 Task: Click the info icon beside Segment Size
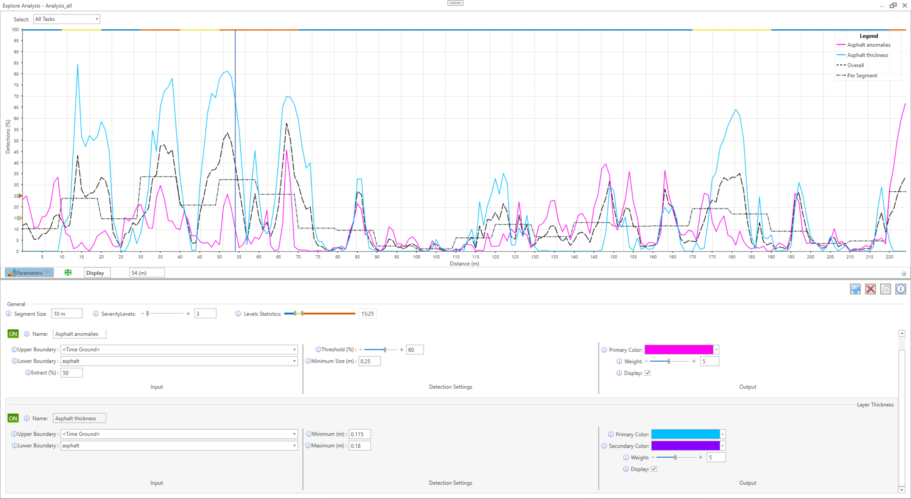point(9,314)
